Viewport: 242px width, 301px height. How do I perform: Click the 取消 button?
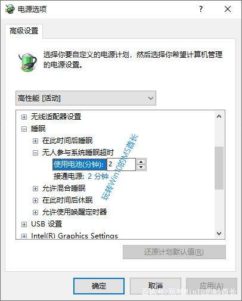click(156, 286)
